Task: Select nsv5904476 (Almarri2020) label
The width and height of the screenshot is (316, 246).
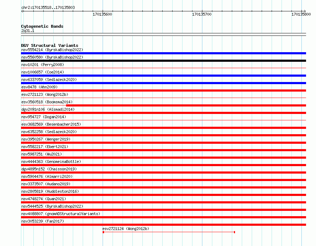Action: tap(47, 176)
